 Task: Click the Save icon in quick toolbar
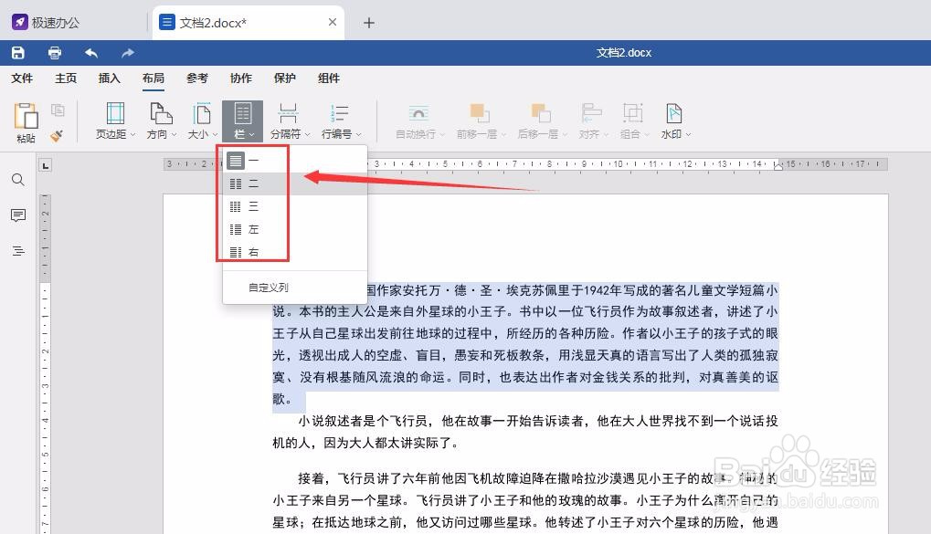pyautogui.click(x=17, y=53)
